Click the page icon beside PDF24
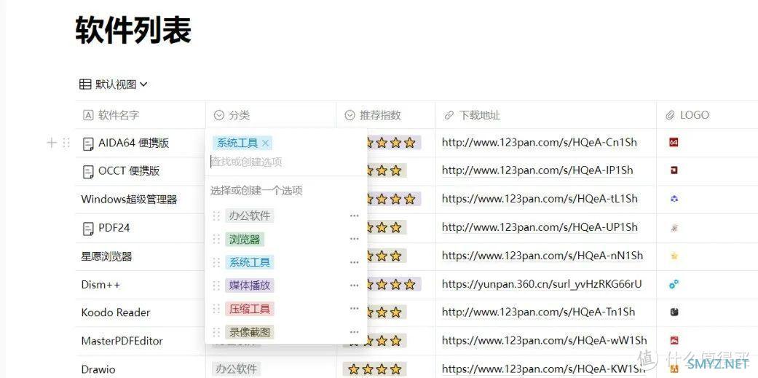Image resolution: width=758 pixels, height=378 pixels. pos(87,228)
